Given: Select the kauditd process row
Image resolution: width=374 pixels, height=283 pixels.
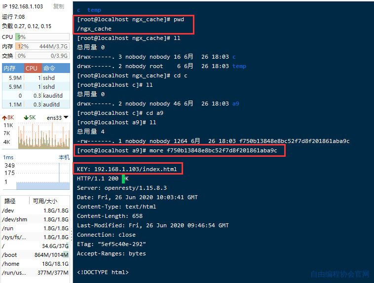Looking at the screenshot, I should click(36, 95).
